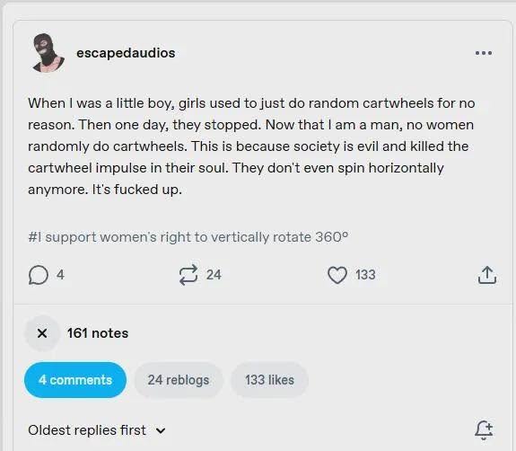The width and height of the screenshot is (516, 451).
Task: Click the chevron beside Oldest replies first
Action: click(161, 430)
